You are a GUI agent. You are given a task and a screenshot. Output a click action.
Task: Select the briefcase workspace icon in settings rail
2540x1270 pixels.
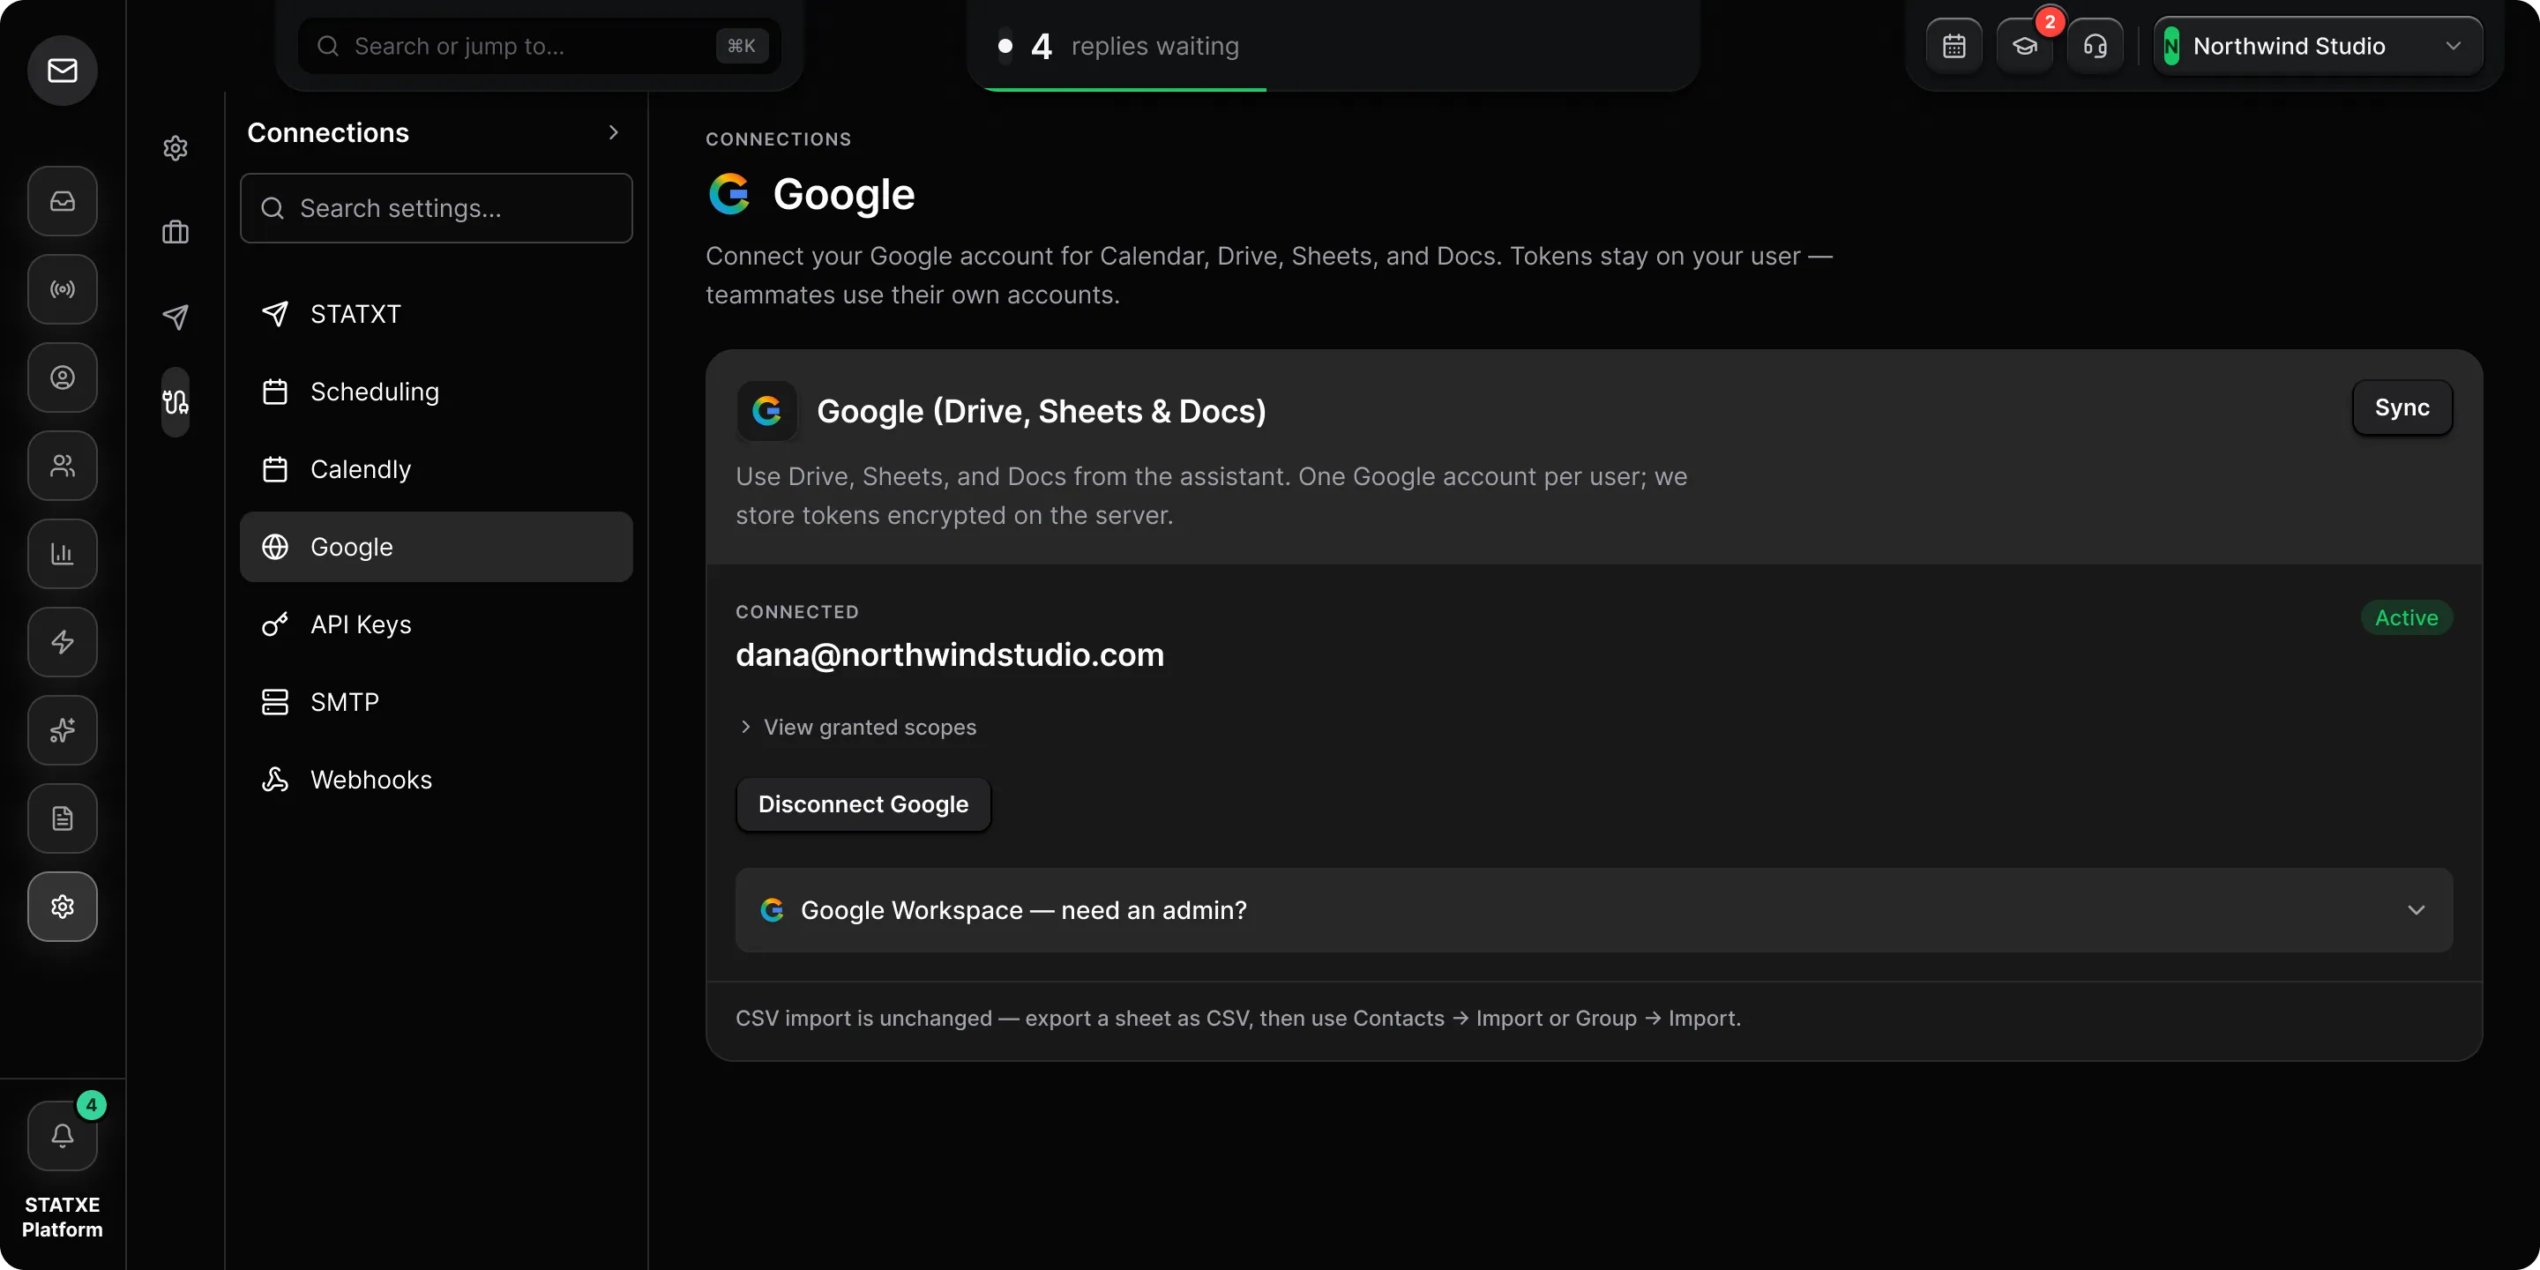tap(176, 233)
